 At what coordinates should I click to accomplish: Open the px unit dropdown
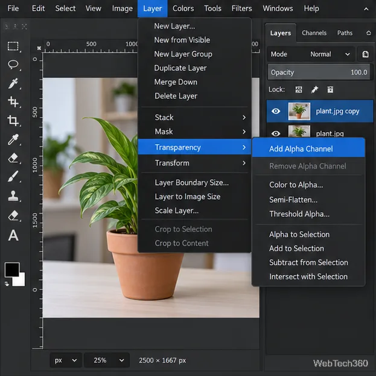(66, 360)
